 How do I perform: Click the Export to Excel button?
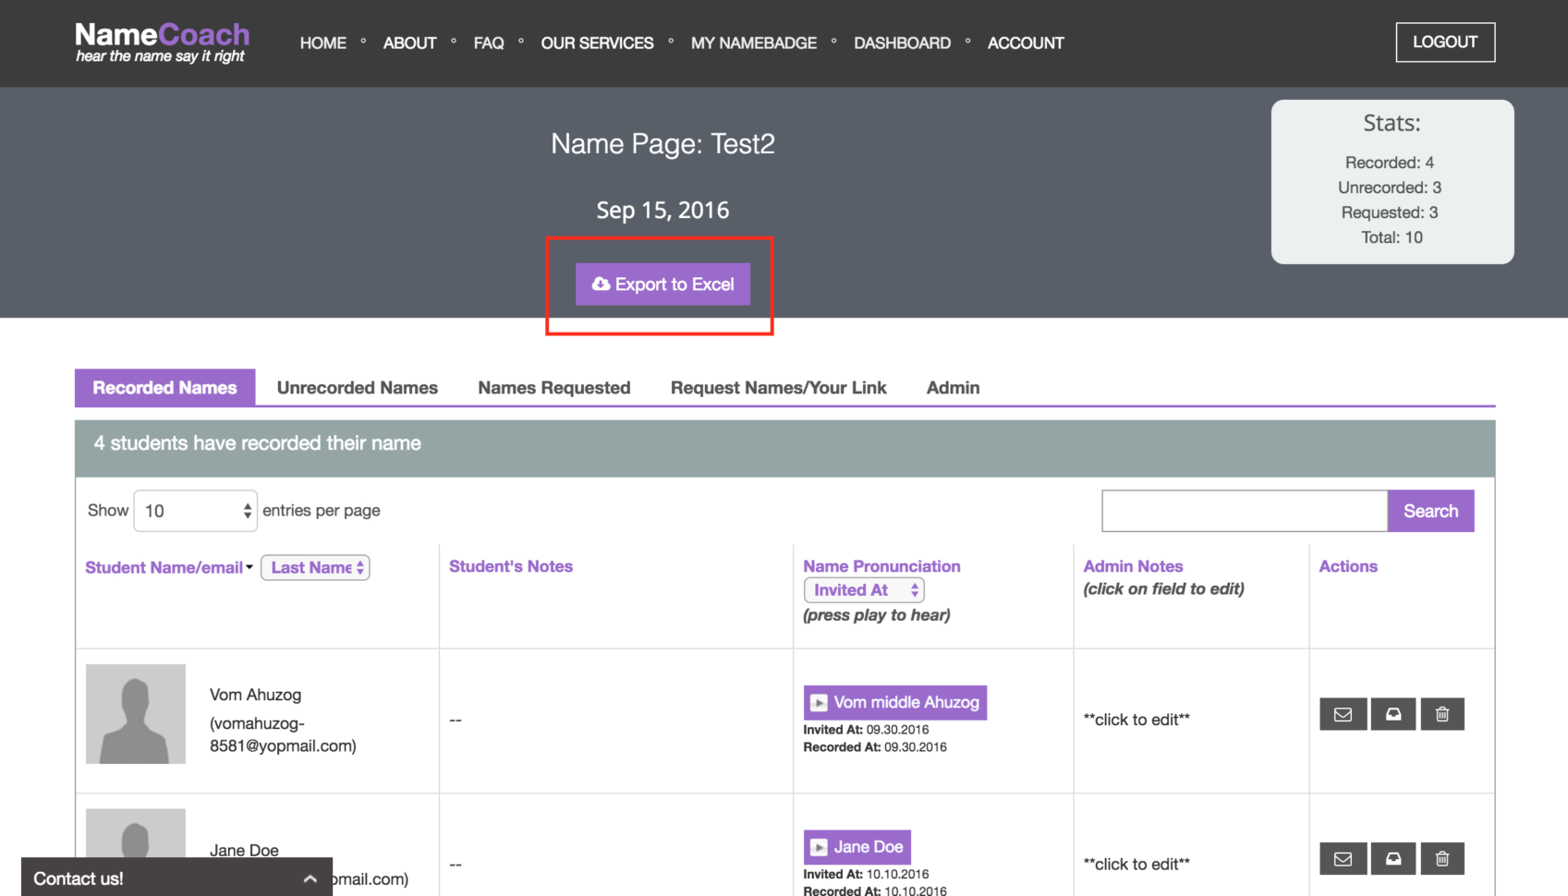662,284
